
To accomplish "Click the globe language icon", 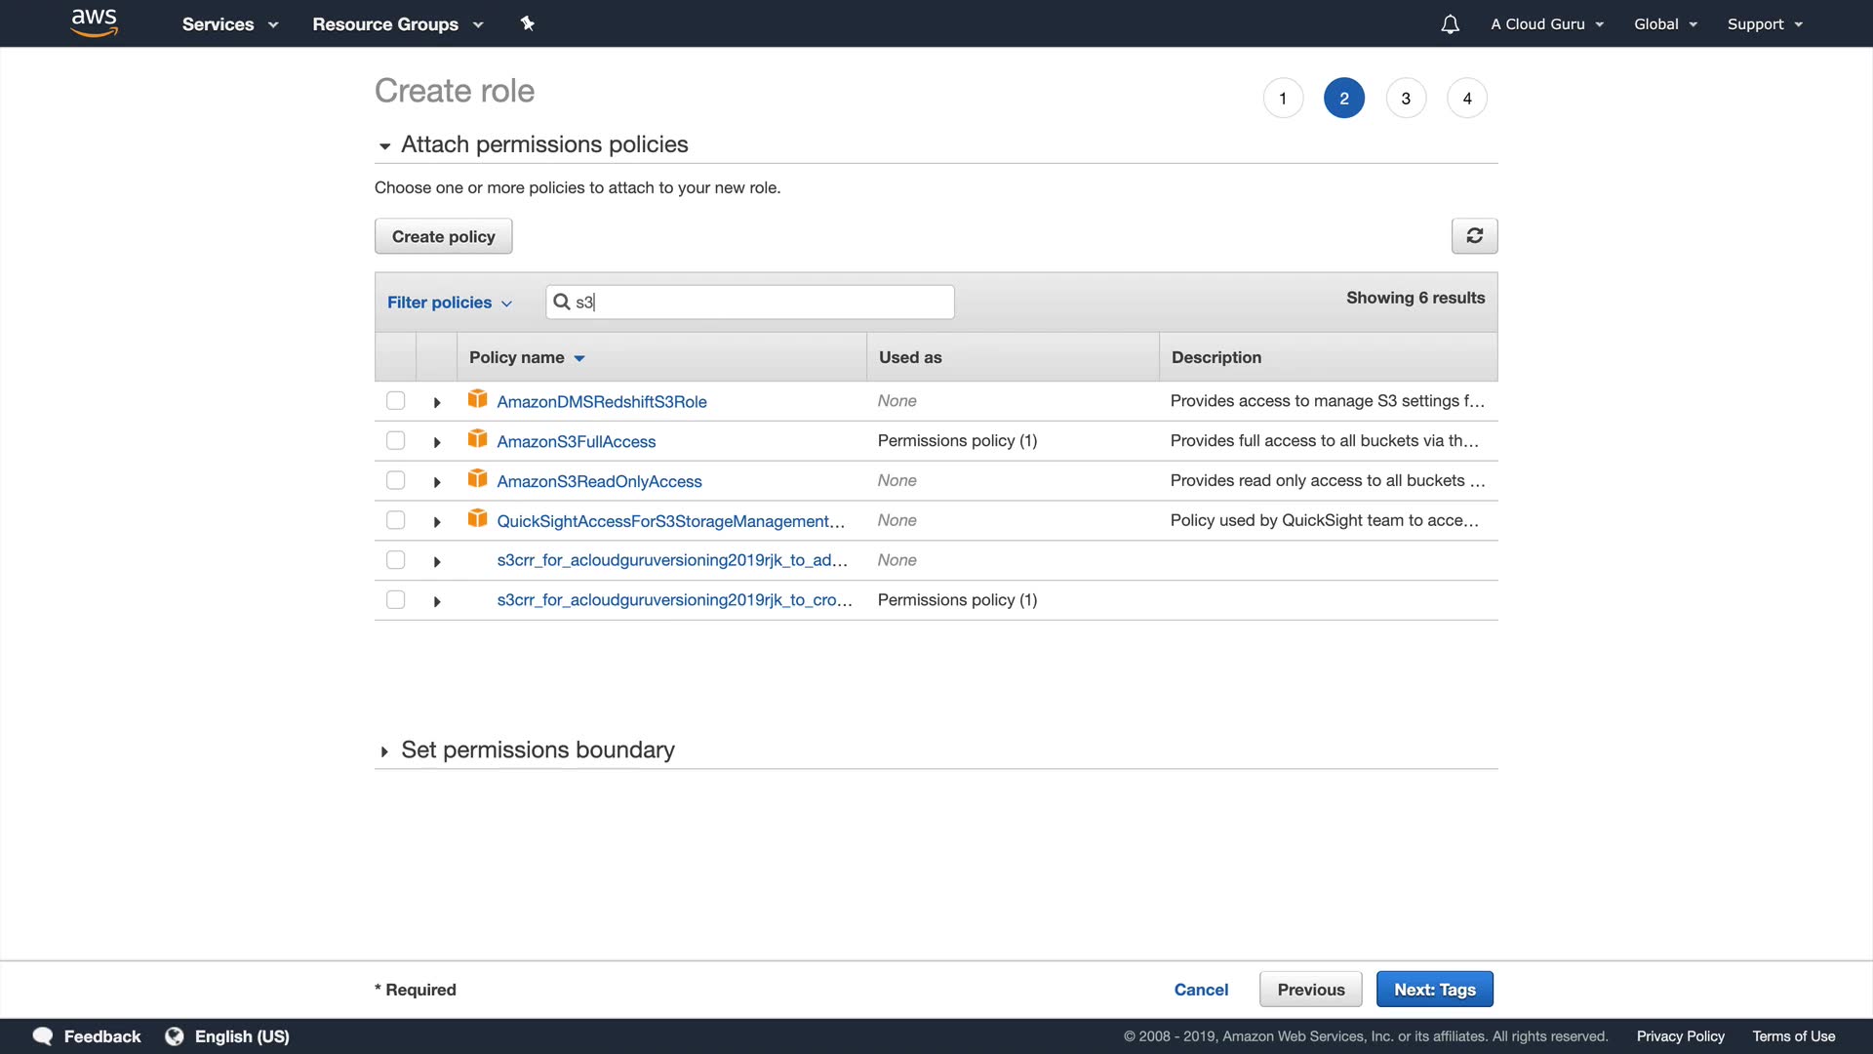I will click(175, 1036).
